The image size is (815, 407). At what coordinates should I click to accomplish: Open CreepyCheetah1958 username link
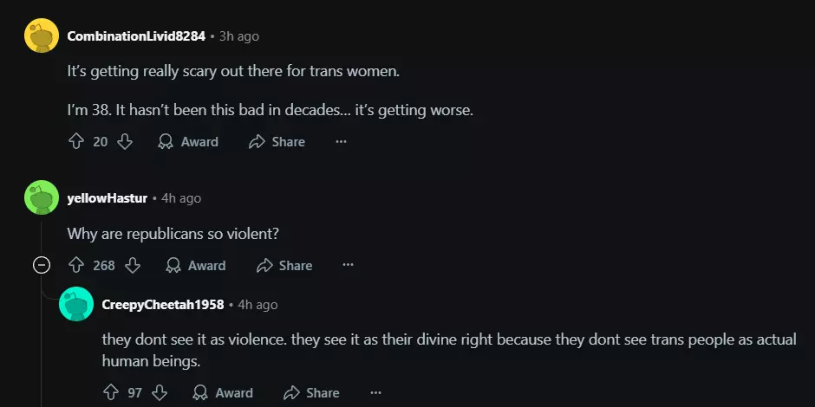pos(163,304)
